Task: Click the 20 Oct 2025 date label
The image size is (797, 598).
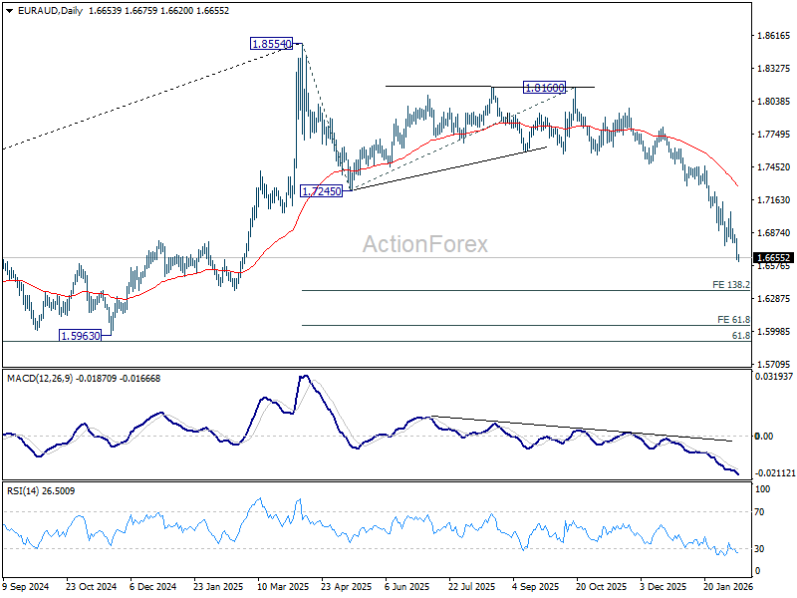Action: [x=601, y=586]
